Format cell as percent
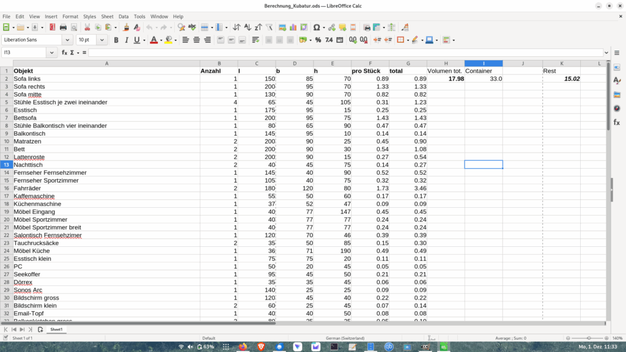The image size is (626, 352). 318,40
